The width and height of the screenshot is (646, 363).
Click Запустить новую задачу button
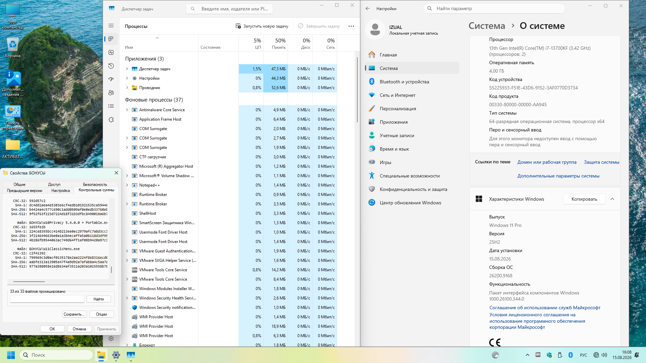point(262,26)
